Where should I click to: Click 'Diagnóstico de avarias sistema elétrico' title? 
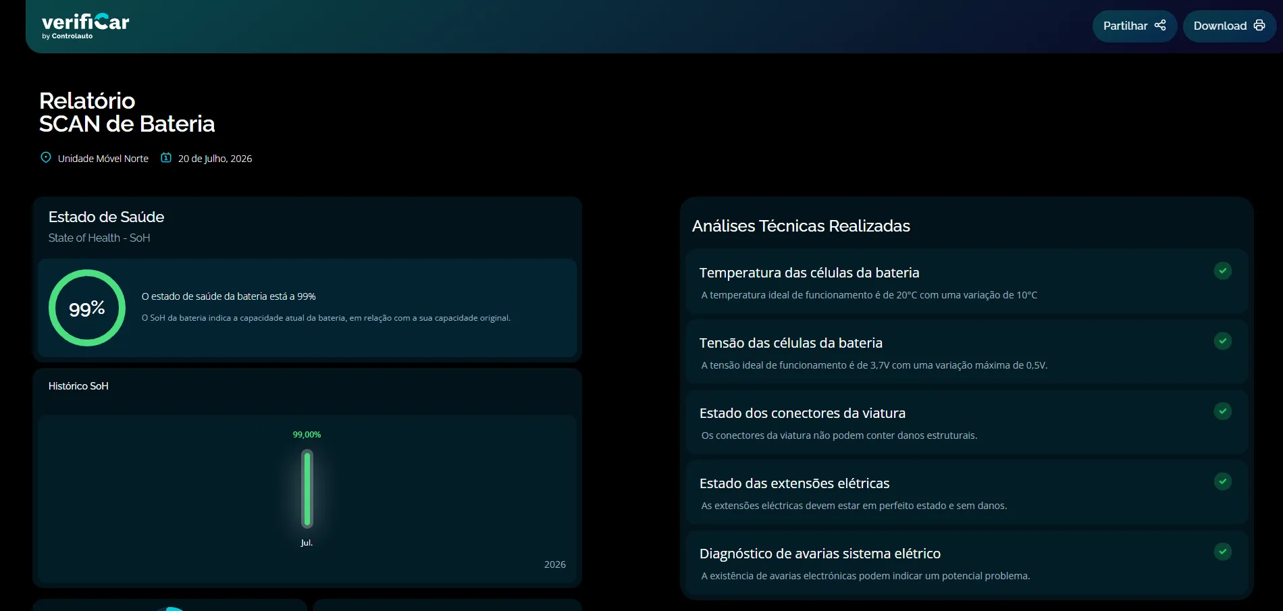pyautogui.click(x=820, y=554)
